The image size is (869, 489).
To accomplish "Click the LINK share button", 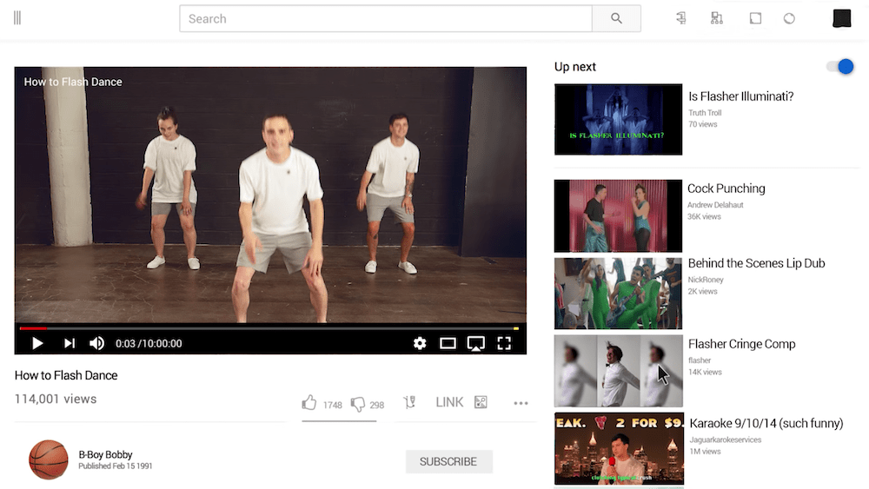I will pyautogui.click(x=449, y=402).
